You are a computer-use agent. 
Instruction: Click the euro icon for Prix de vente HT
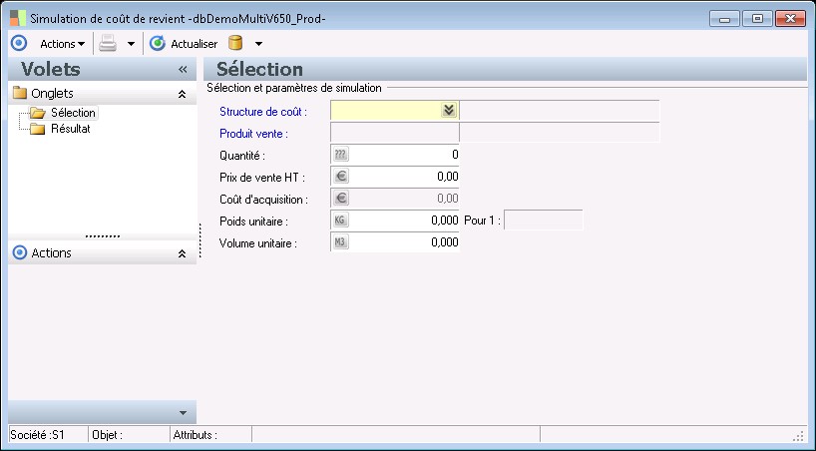(341, 176)
